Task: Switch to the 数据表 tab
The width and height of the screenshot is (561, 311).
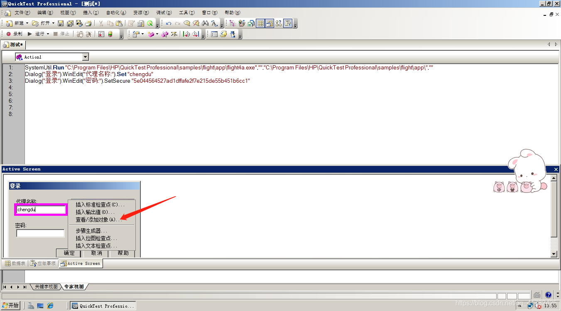Action: 15,263
